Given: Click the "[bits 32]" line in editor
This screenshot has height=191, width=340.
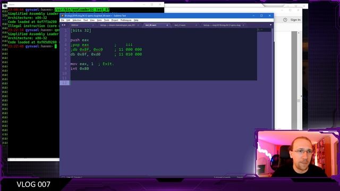Looking at the screenshot, I should click(81, 31).
